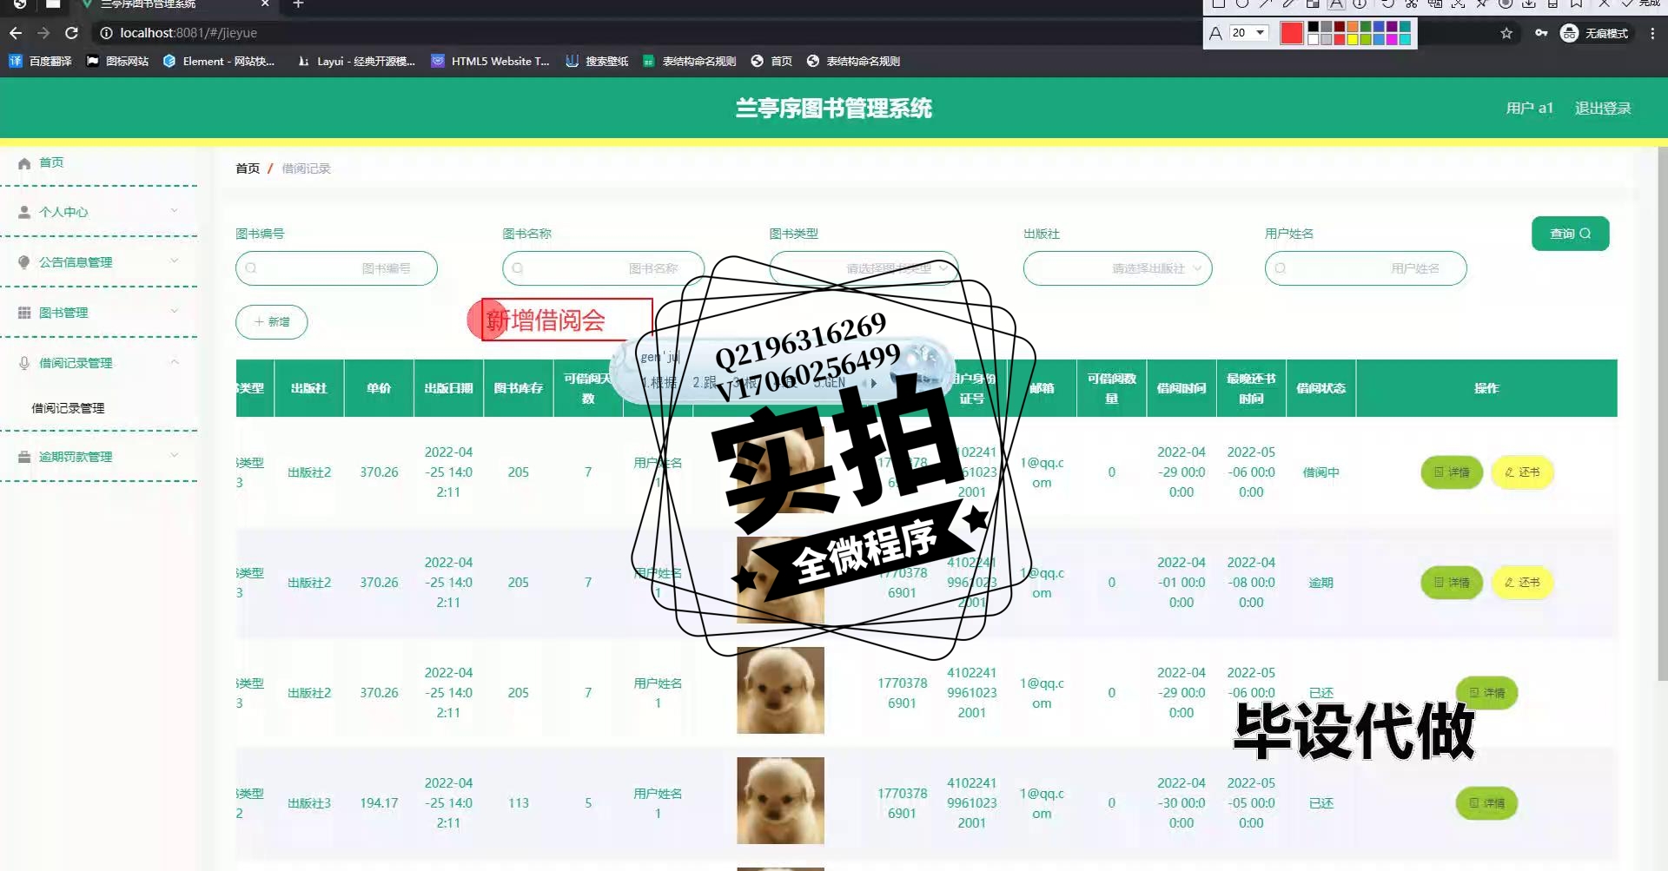Screen dimensions: 1668x871
Task: Click the page vertical scrollbar
Action: (1663, 412)
